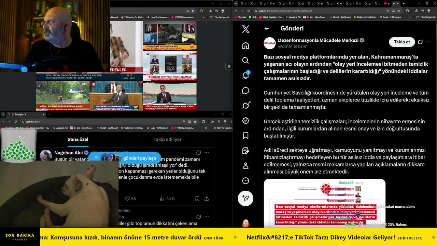Open the attached image in DMM post

point(324,203)
